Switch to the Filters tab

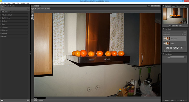pyautogui.click(x=3, y=6)
